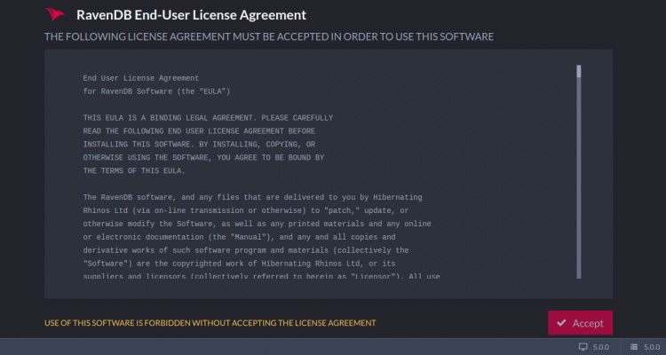Click the server list icon in status bar
Screen dimensions: 666x355
tap(634, 347)
